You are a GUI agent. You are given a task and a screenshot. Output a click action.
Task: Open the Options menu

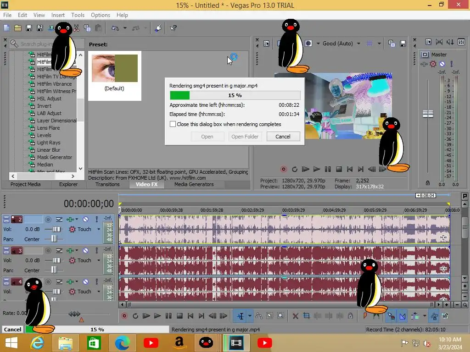pyautogui.click(x=101, y=15)
